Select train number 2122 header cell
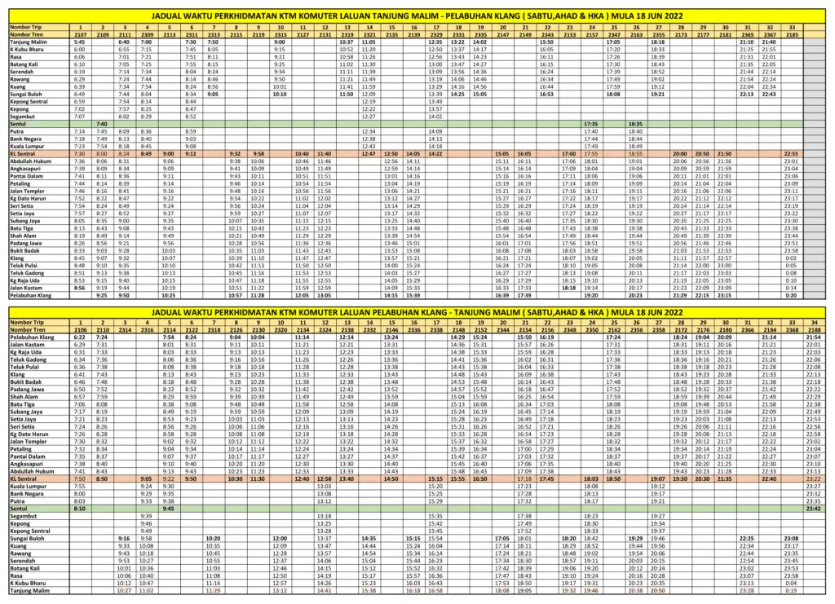The height and width of the screenshot is (604, 835). tap(192, 330)
